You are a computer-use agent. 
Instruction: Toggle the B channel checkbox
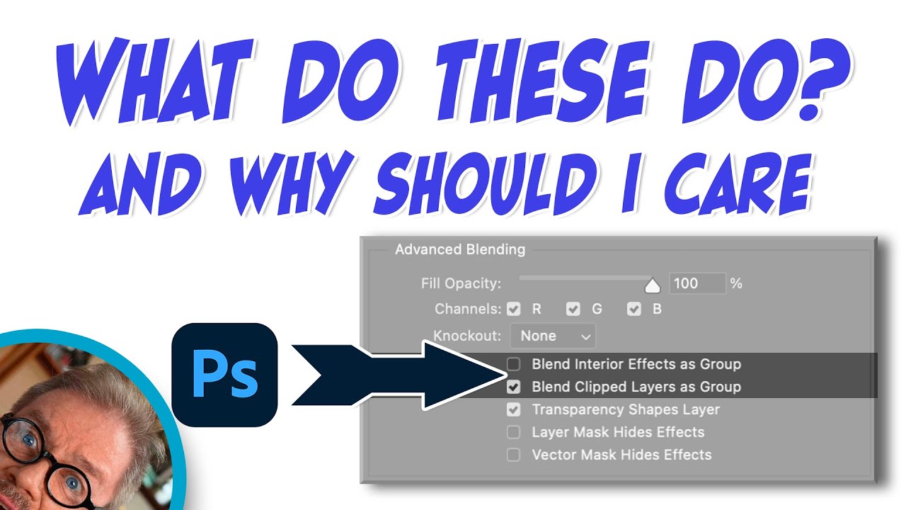[634, 310]
